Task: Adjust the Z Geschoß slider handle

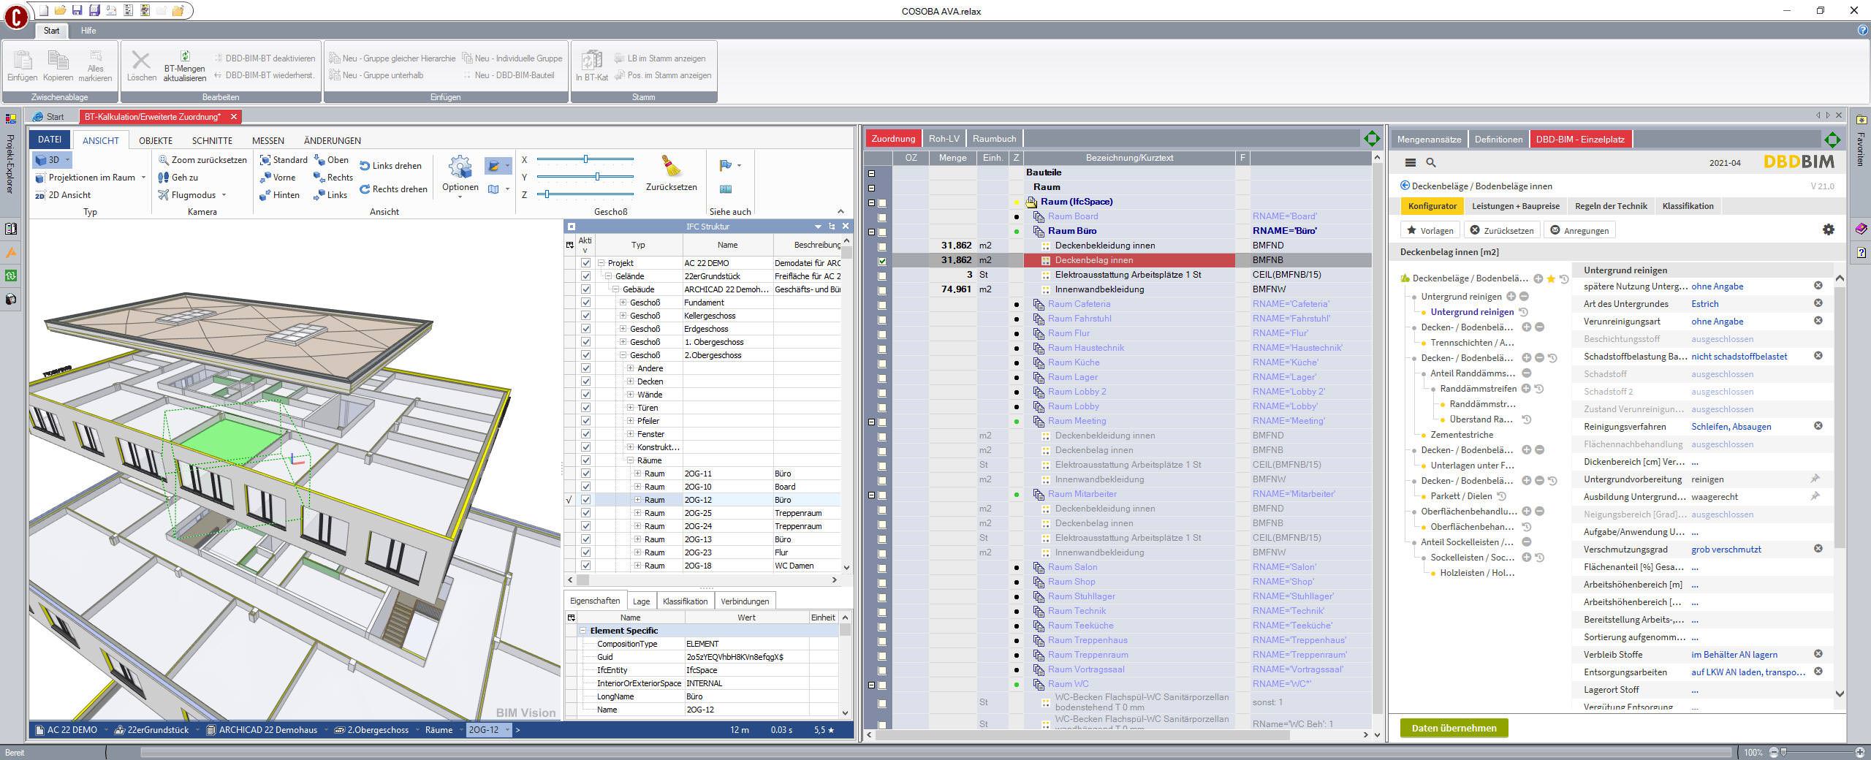Action: [547, 194]
